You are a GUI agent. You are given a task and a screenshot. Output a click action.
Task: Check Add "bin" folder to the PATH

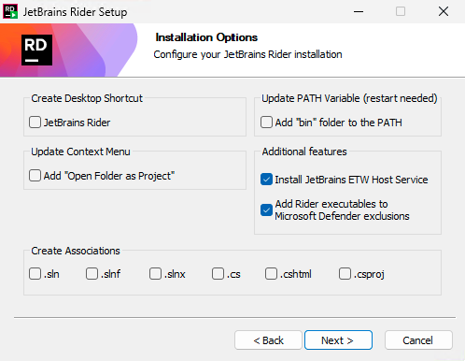point(266,123)
